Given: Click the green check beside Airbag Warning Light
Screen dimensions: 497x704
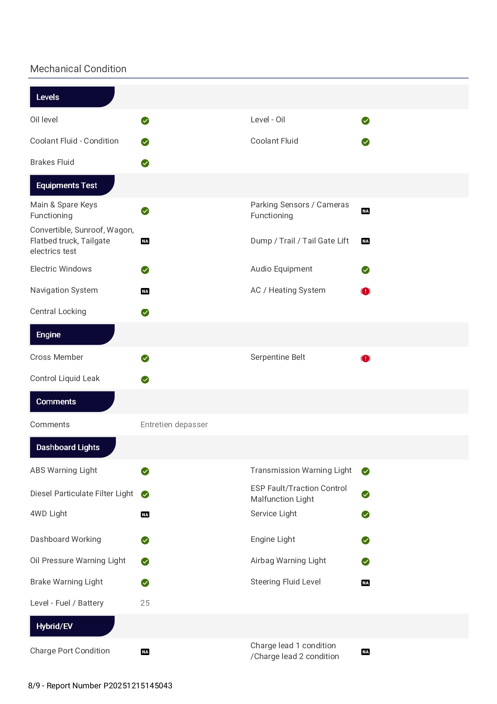Looking at the screenshot, I should click(x=365, y=562).
